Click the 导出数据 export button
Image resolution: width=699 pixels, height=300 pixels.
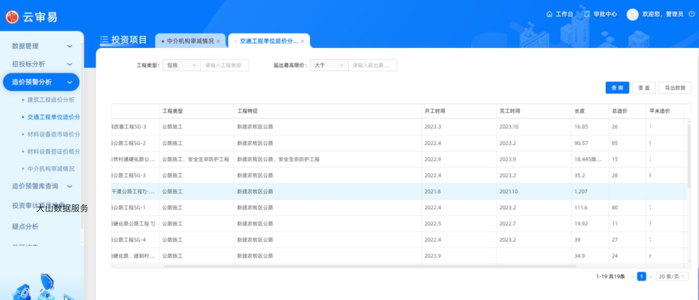point(675,88)
